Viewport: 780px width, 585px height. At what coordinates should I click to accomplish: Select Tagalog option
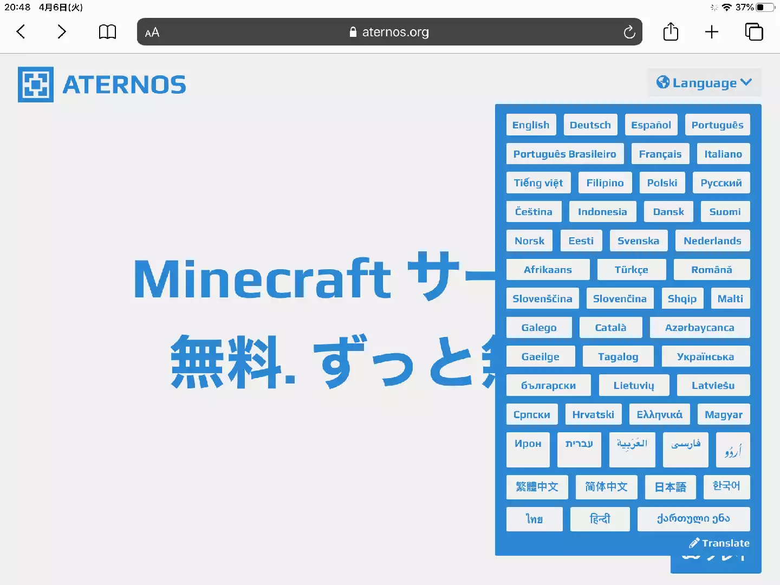[x=618, y=356]
